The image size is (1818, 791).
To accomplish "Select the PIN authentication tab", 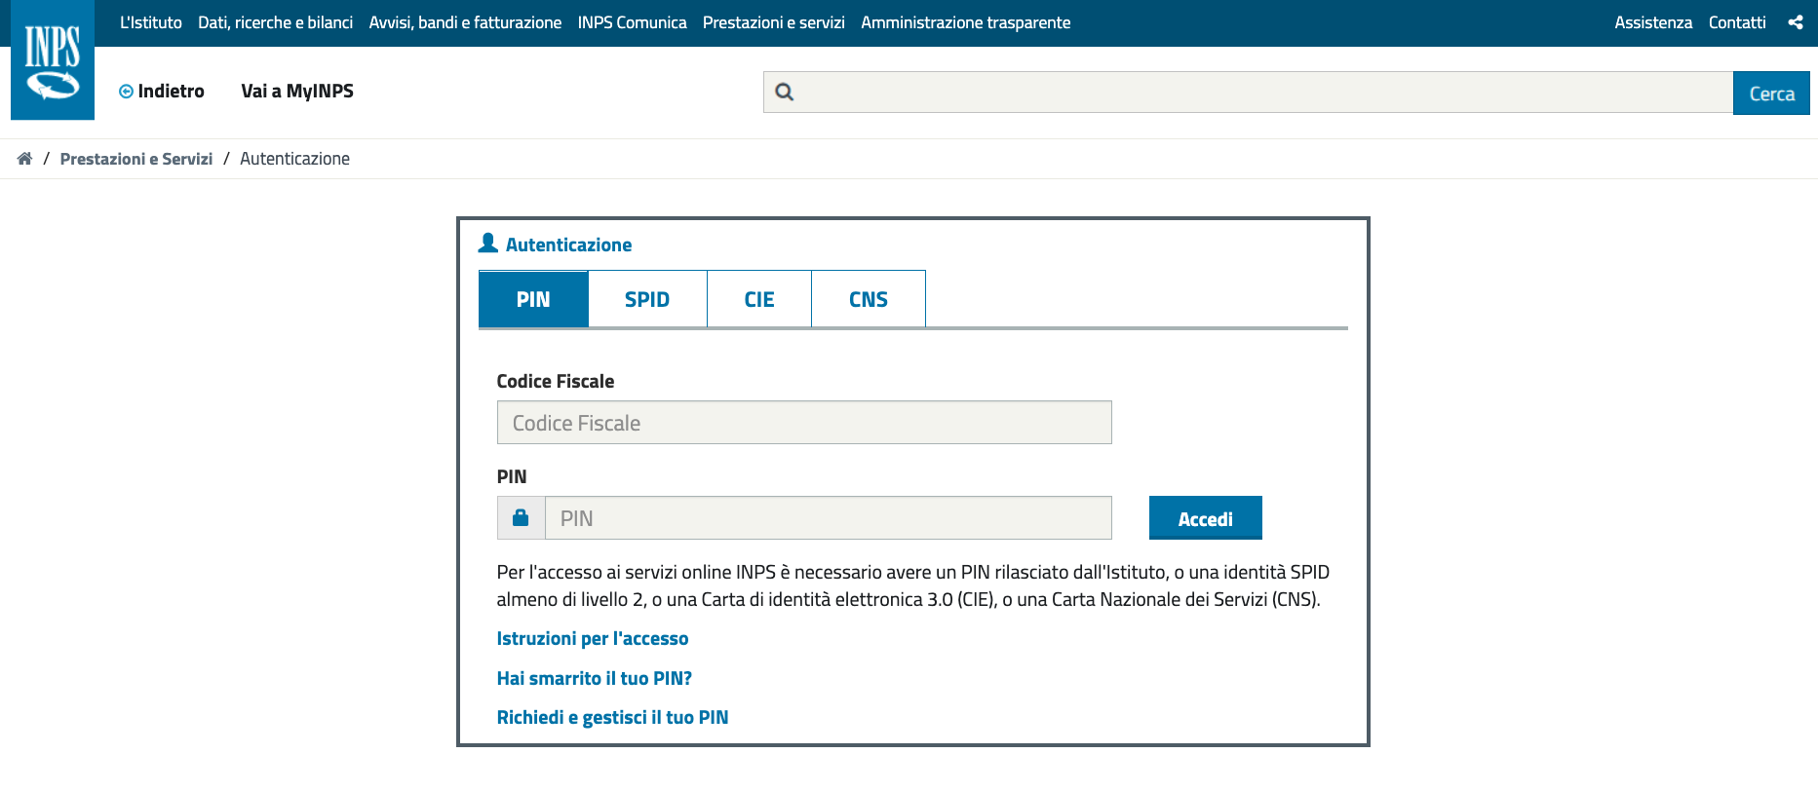I will click(x=533, y=299).
